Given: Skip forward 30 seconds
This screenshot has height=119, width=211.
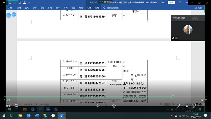Looking at the screenshot, I should 114,106.
